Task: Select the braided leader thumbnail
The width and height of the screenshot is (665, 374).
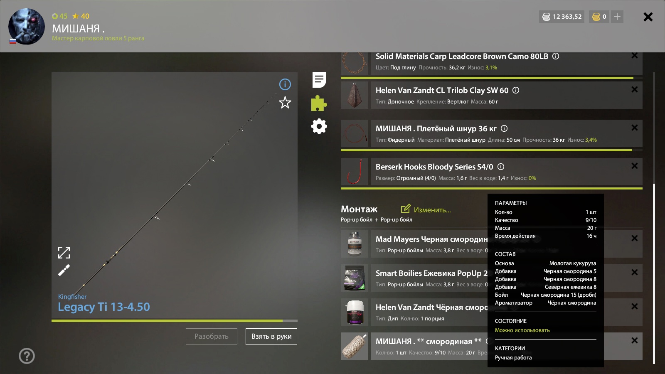Action: pyautogui.click(x=355, y=133)
